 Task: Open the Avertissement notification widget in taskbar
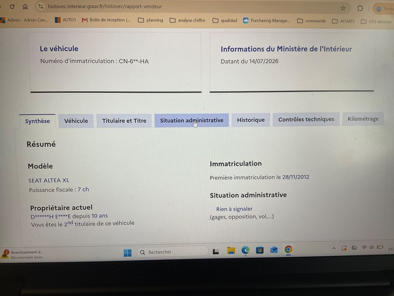[23, 255]
